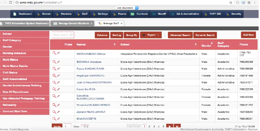
Task: Open BIZIMANA Anastase name link
Action: (89, 62)
